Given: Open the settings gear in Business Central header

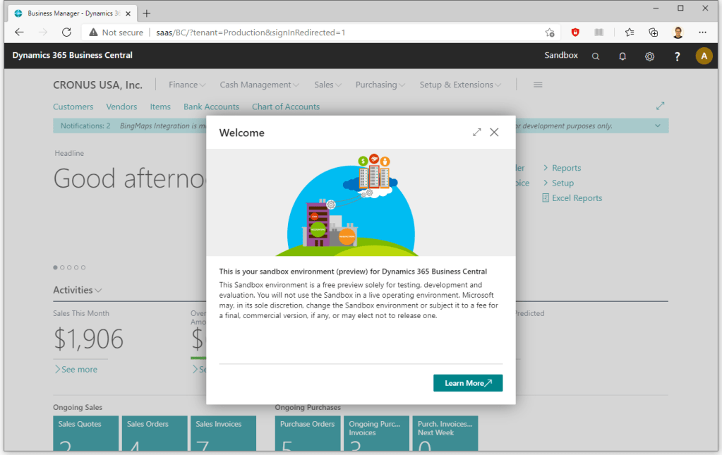Looking at the screenshot, I should pyautogui.click(x=649, y=56).
